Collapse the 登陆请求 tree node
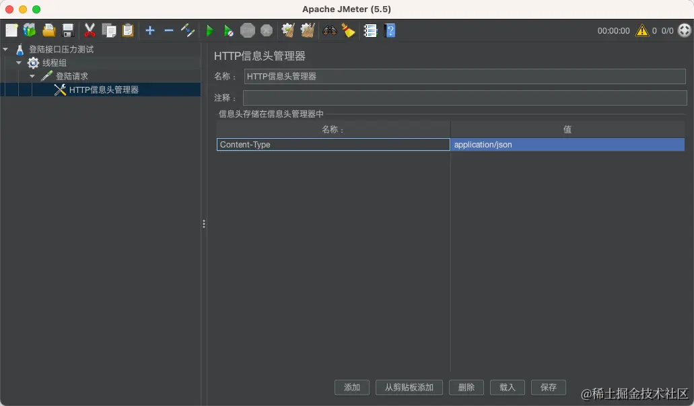The width and height of the screenshot is (694, 406). [32, 76]
